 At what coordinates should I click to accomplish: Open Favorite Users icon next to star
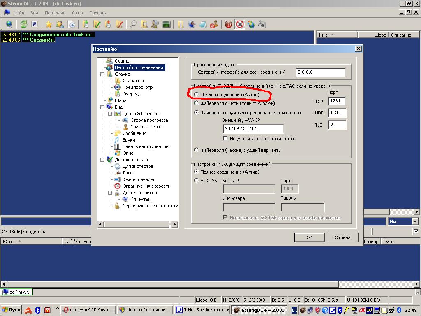[60, 24]
